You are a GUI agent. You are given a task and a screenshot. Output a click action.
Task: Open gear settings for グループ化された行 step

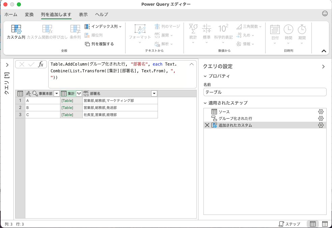pyautogui.click(x=321, y=118)
